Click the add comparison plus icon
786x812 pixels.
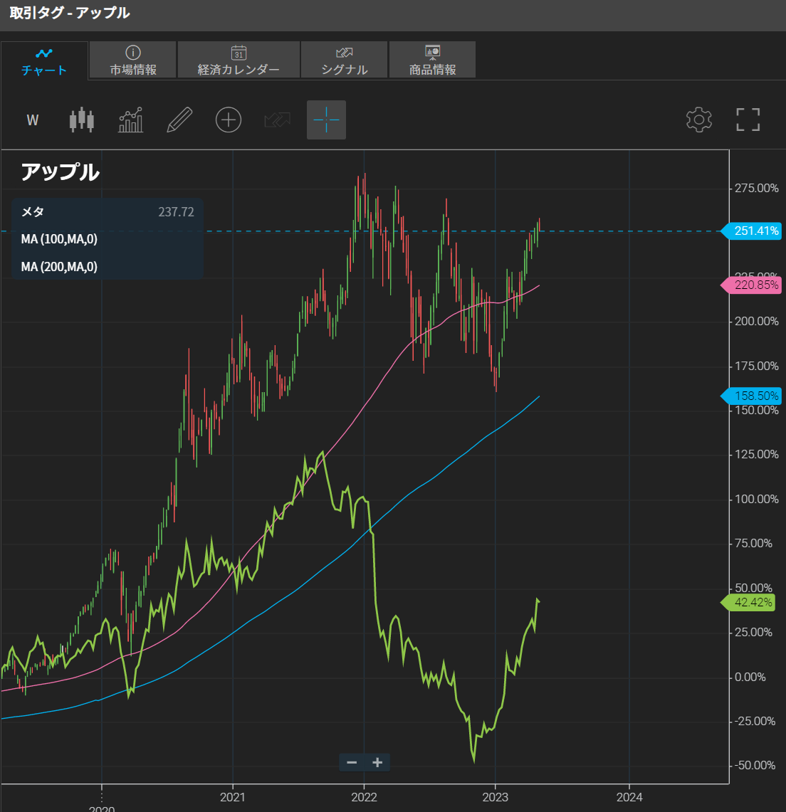click(x=229, y=120)
